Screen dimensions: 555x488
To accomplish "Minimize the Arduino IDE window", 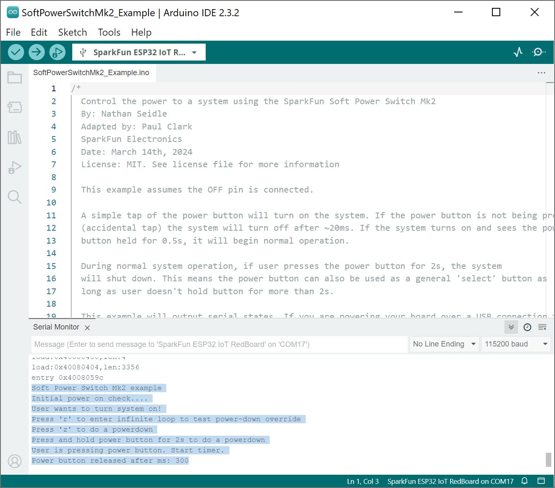I will pos(458,12).
